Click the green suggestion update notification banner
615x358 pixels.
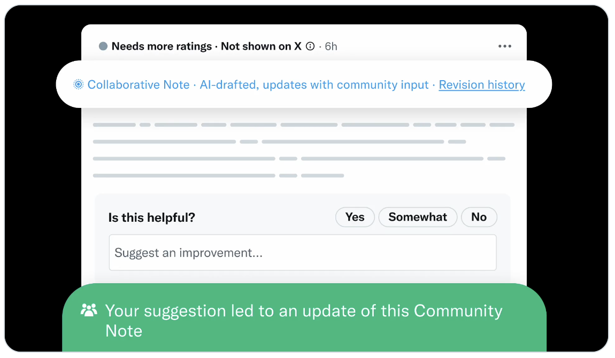(304, 317)
